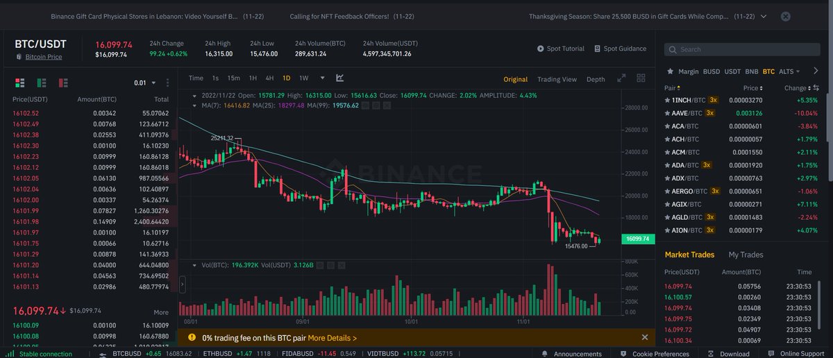
Task: Open Thanksgiving Season gift cards announcement
Action: [641, 15]
